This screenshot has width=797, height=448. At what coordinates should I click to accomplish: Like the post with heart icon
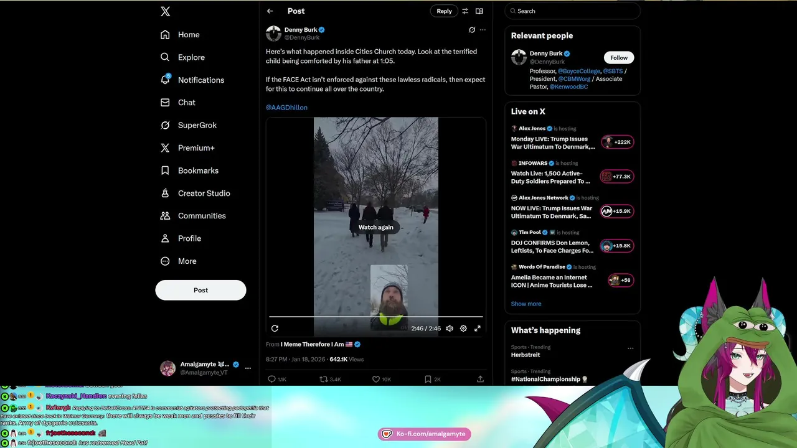click(x=375, y=379)
